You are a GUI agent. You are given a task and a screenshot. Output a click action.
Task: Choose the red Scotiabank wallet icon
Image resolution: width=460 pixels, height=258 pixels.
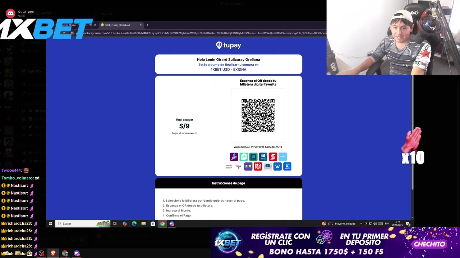pos(273,157)
